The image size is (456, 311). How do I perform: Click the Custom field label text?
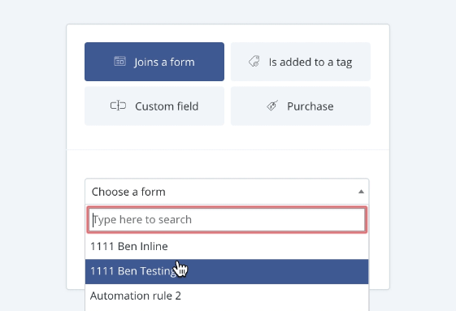(x=167, y=106)
